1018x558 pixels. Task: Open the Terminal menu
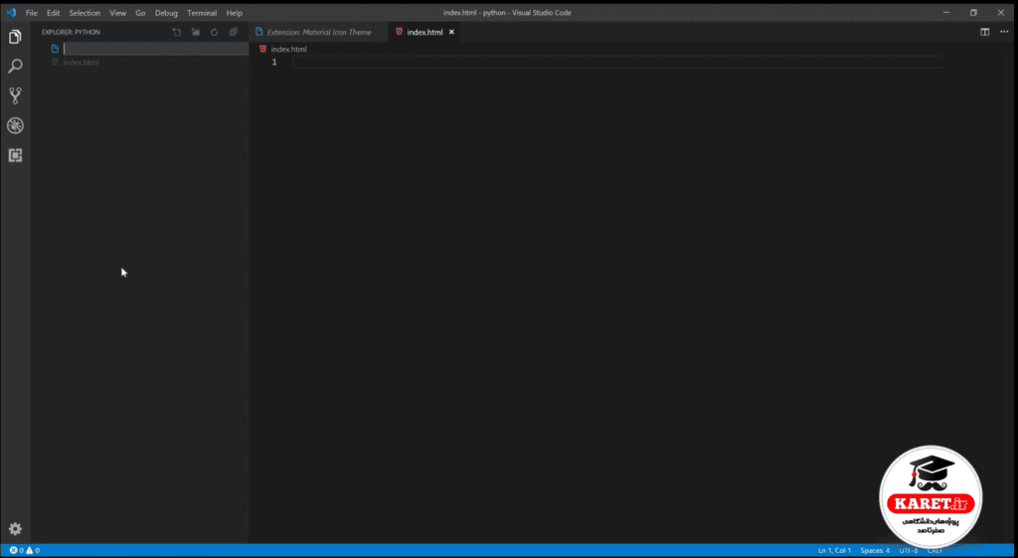(x=202, y=13)
